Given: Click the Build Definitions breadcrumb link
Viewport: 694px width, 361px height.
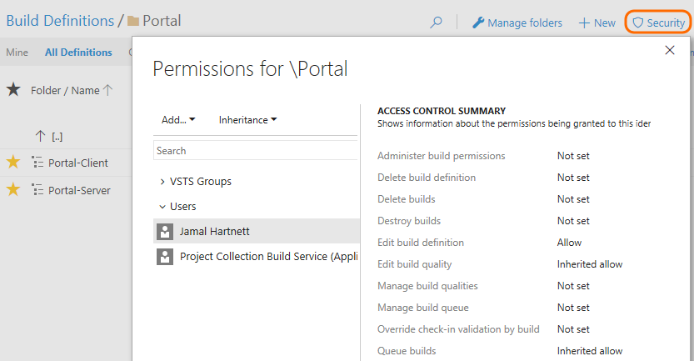Looking at the screenshot, I should (60, 21).
